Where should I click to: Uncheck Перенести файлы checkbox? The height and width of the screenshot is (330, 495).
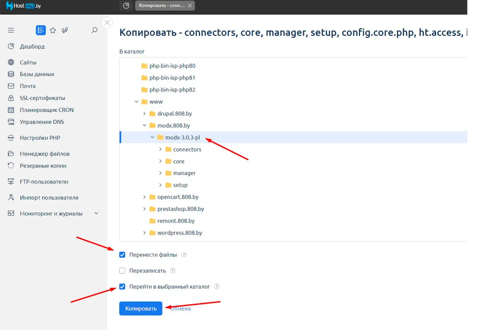122,255
